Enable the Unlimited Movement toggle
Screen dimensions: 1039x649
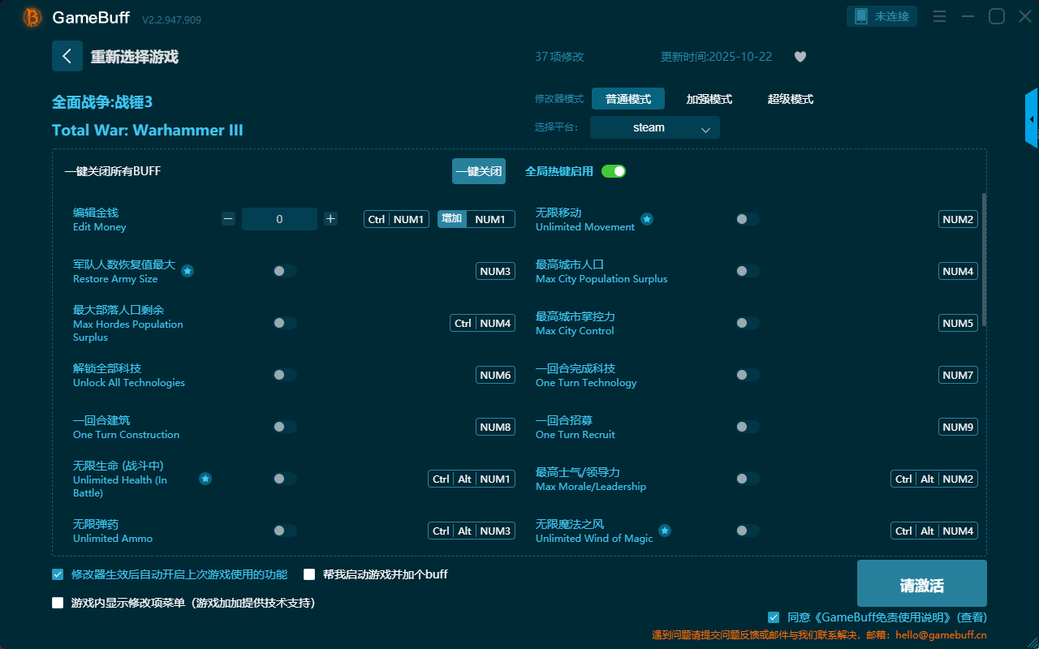(x=747, y=219)
